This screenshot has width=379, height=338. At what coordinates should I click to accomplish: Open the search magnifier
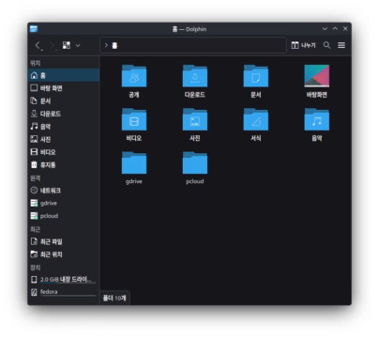[x=326, y=45]
